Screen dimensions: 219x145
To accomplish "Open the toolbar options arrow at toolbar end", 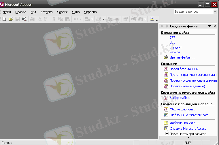I will [x=157, y=20].
